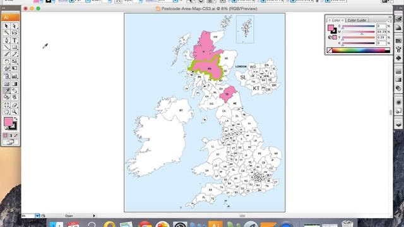Select the Pen tool
Viewport: 404px width, 227px height.
[7, 40]
